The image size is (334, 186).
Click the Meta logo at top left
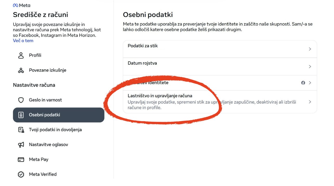(22, 5)
